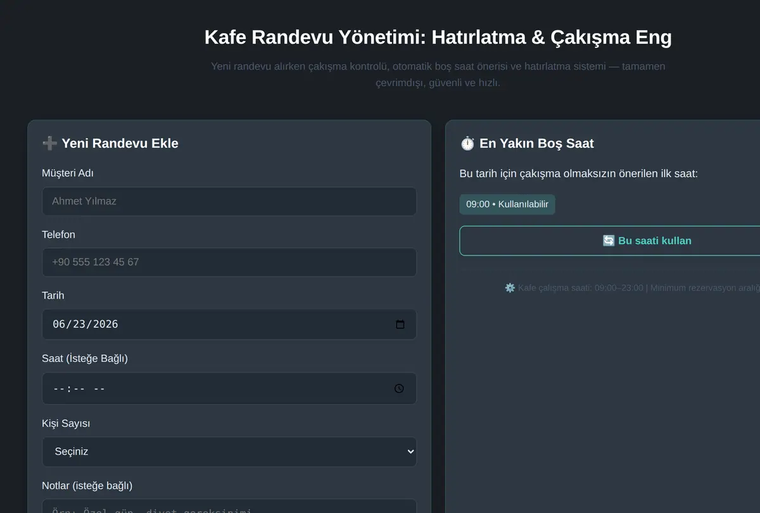
Task: Click the Notlar textarea
Action: click(x=229, y=506)
